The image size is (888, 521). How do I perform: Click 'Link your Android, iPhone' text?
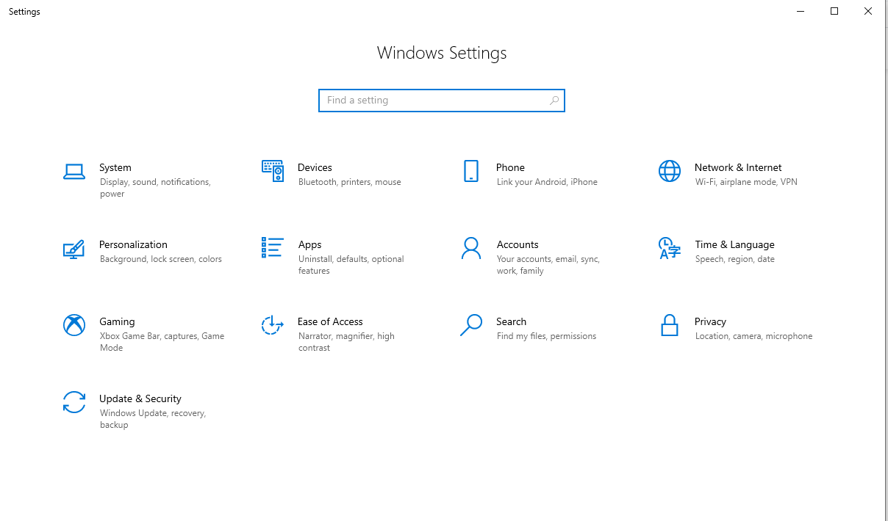click(547, 182)
